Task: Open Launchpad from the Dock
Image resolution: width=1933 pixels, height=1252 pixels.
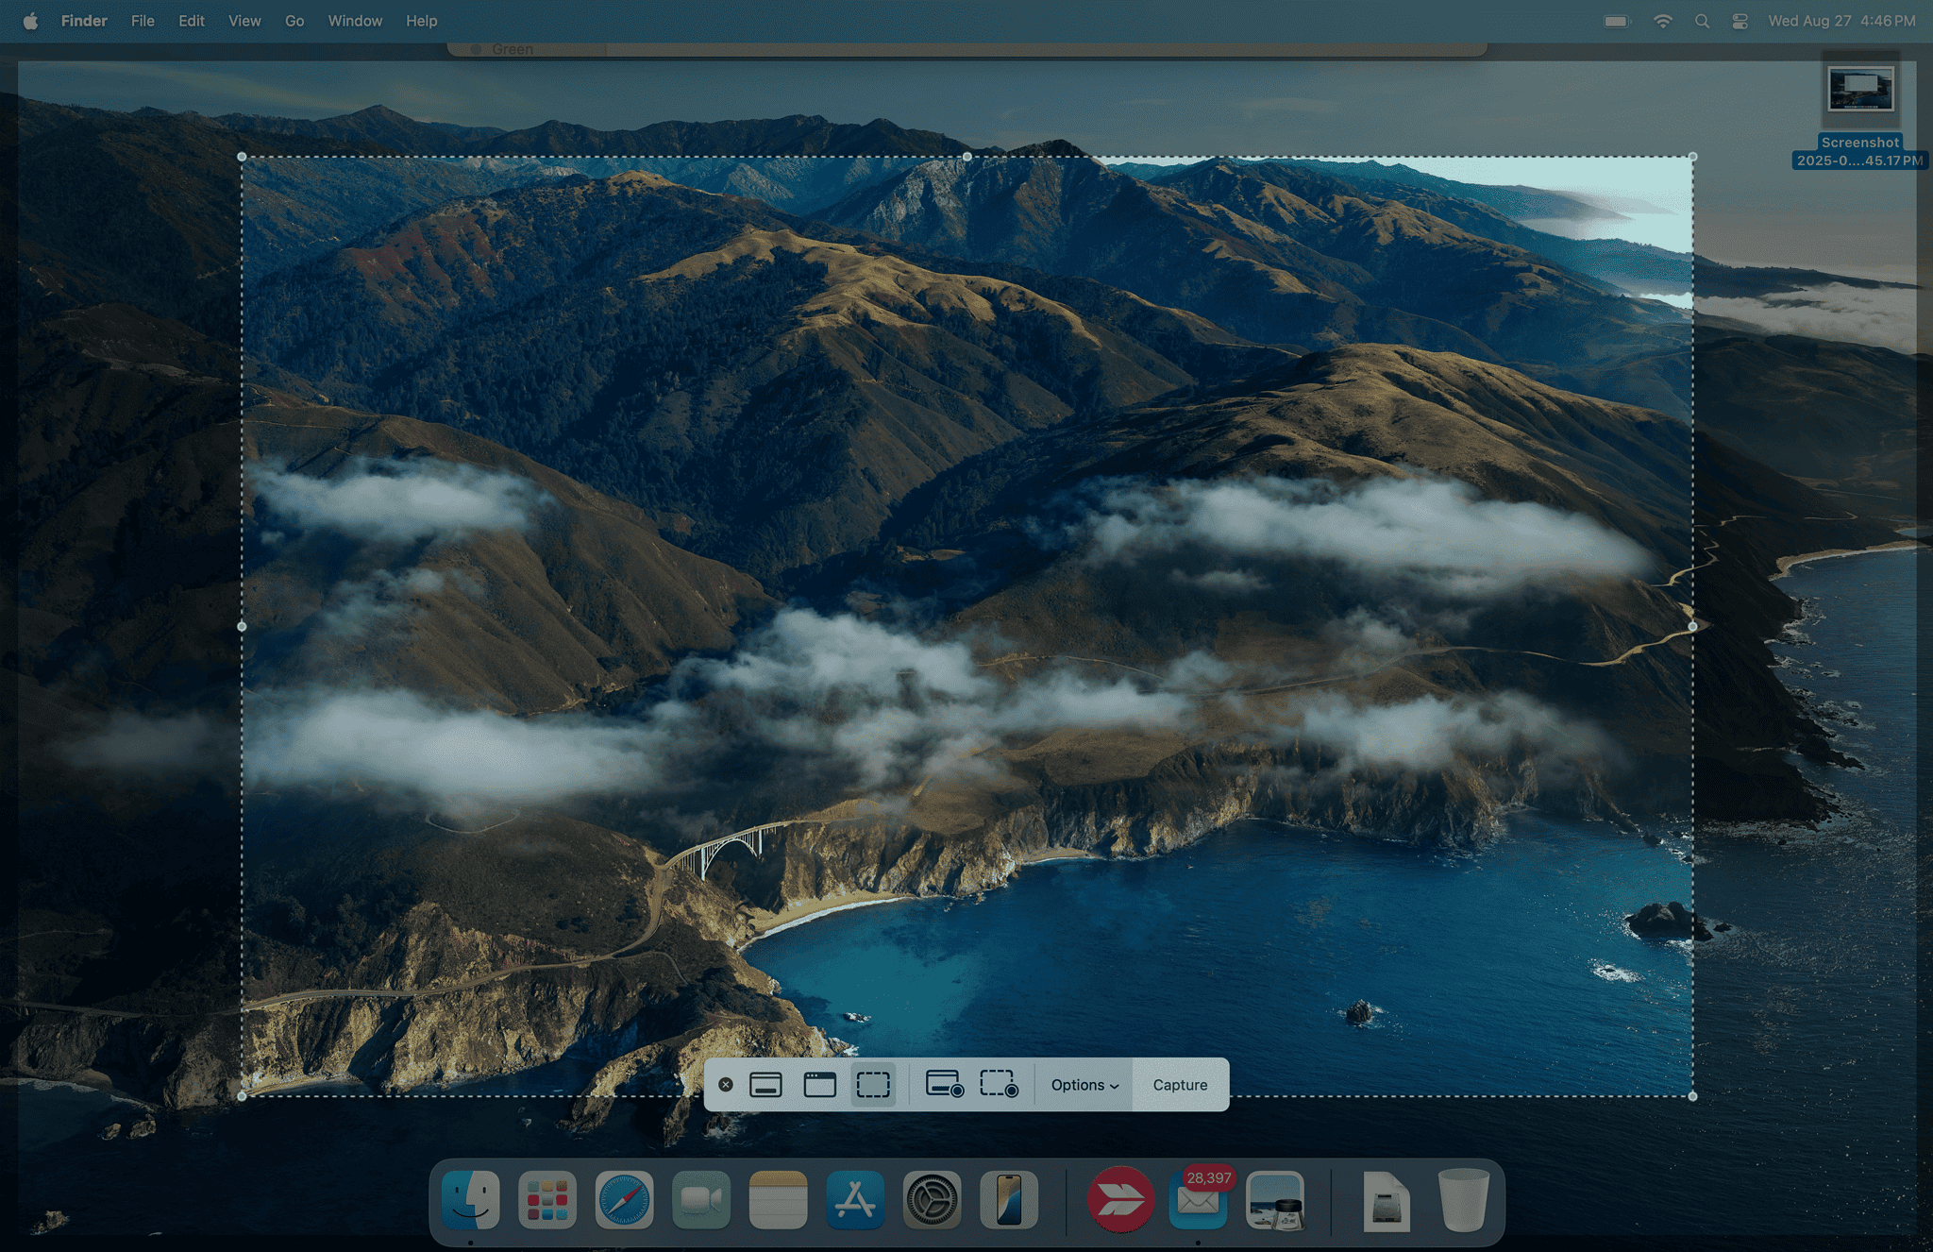Action: 547,1200
